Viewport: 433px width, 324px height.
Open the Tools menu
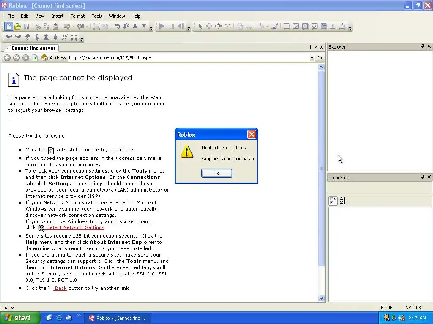coord(97,16)
